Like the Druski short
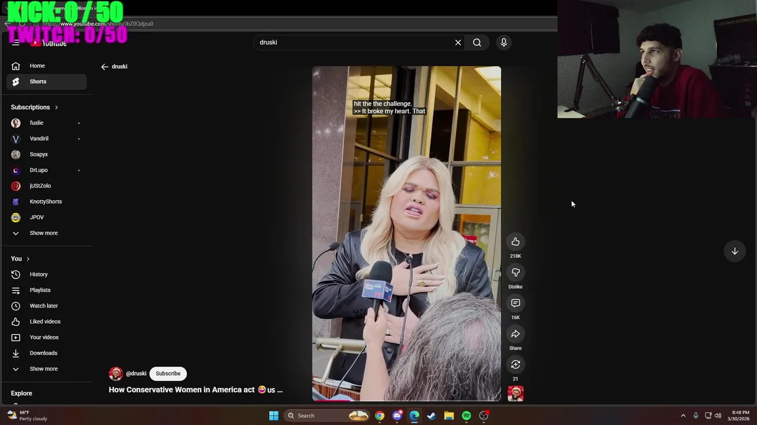The image size is (757, 425). 515,241
